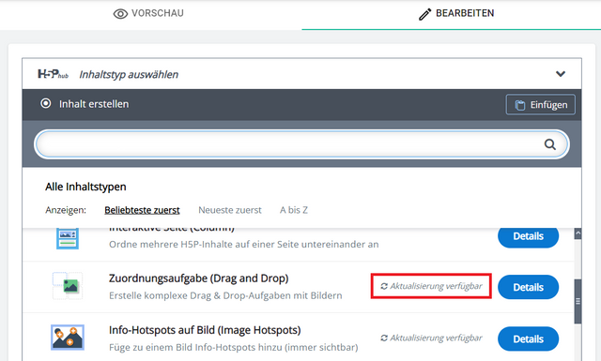Click the Alle Inhaltstypen heading
Screen dimensions: 601x361
click(x=85, y=187)
